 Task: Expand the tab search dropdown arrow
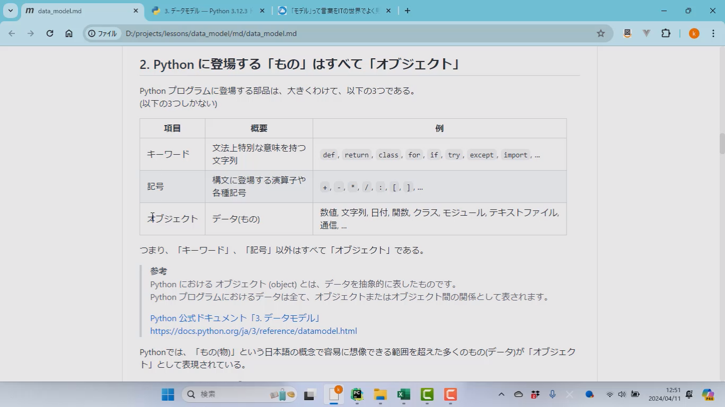click(10, 11)
